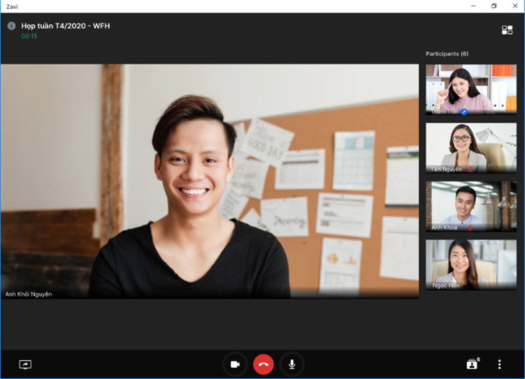Open the participants list icon showing badge 6
This screenshot has width=525, height=379.
(473, 362)
